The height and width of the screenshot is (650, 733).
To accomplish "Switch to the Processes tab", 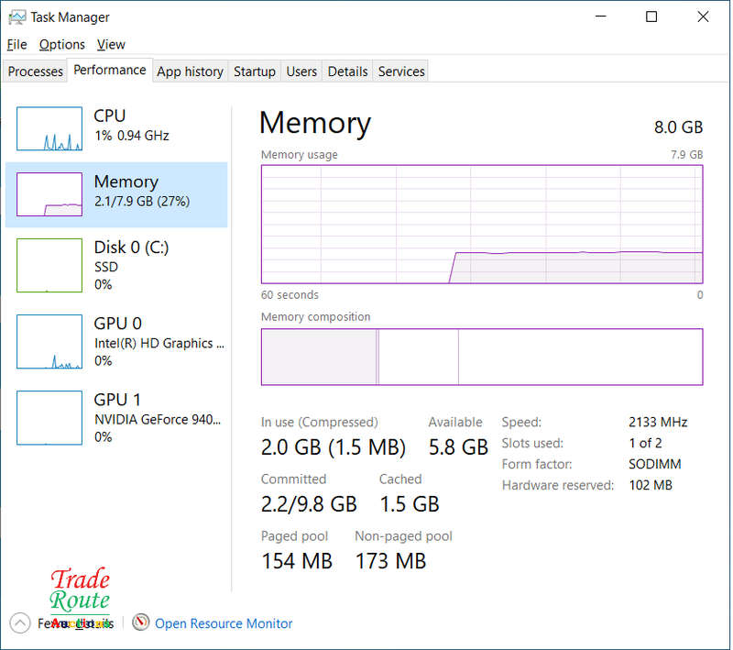I will point(35,72).
